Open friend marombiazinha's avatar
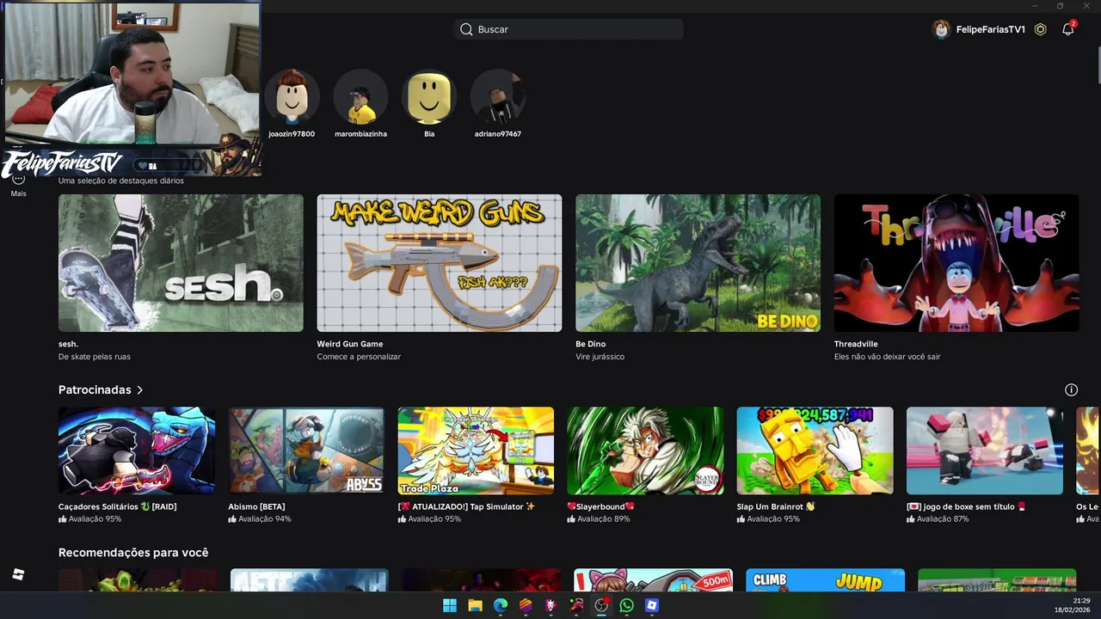This screenshot has width=1101, height=619. coord(360,97)
